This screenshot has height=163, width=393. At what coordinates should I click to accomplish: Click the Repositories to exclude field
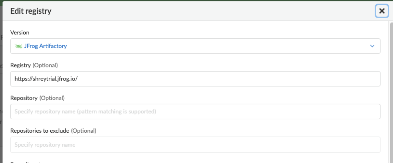[195, 145]
